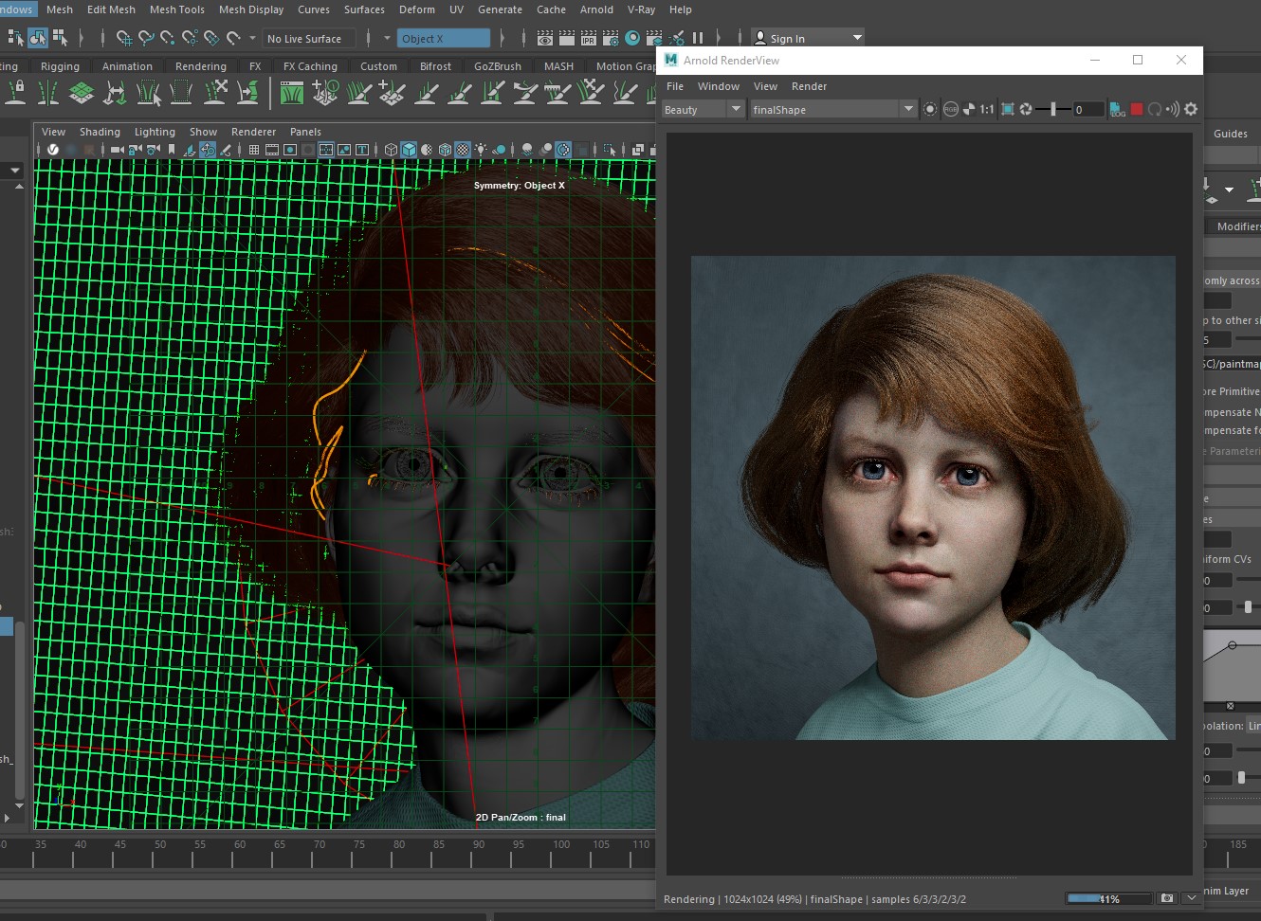Open Arnold RenderView settings gear
The height and width of the screenshot is (921, 1261).
click(1191, 110)
